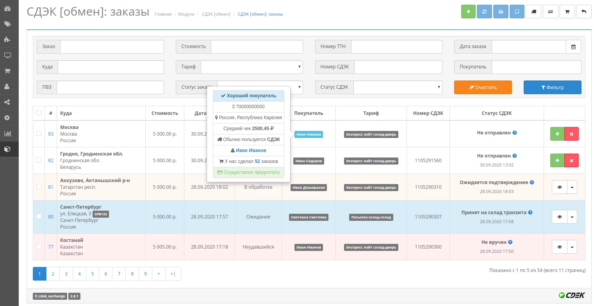Click the printer header toolbar button

click(501, 12)
